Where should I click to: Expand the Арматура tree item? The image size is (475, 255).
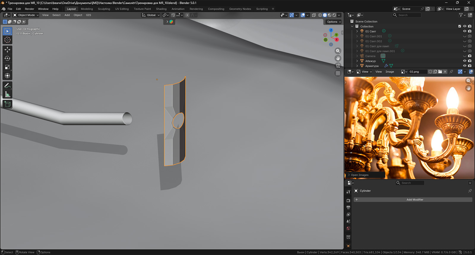coord(357,66)
